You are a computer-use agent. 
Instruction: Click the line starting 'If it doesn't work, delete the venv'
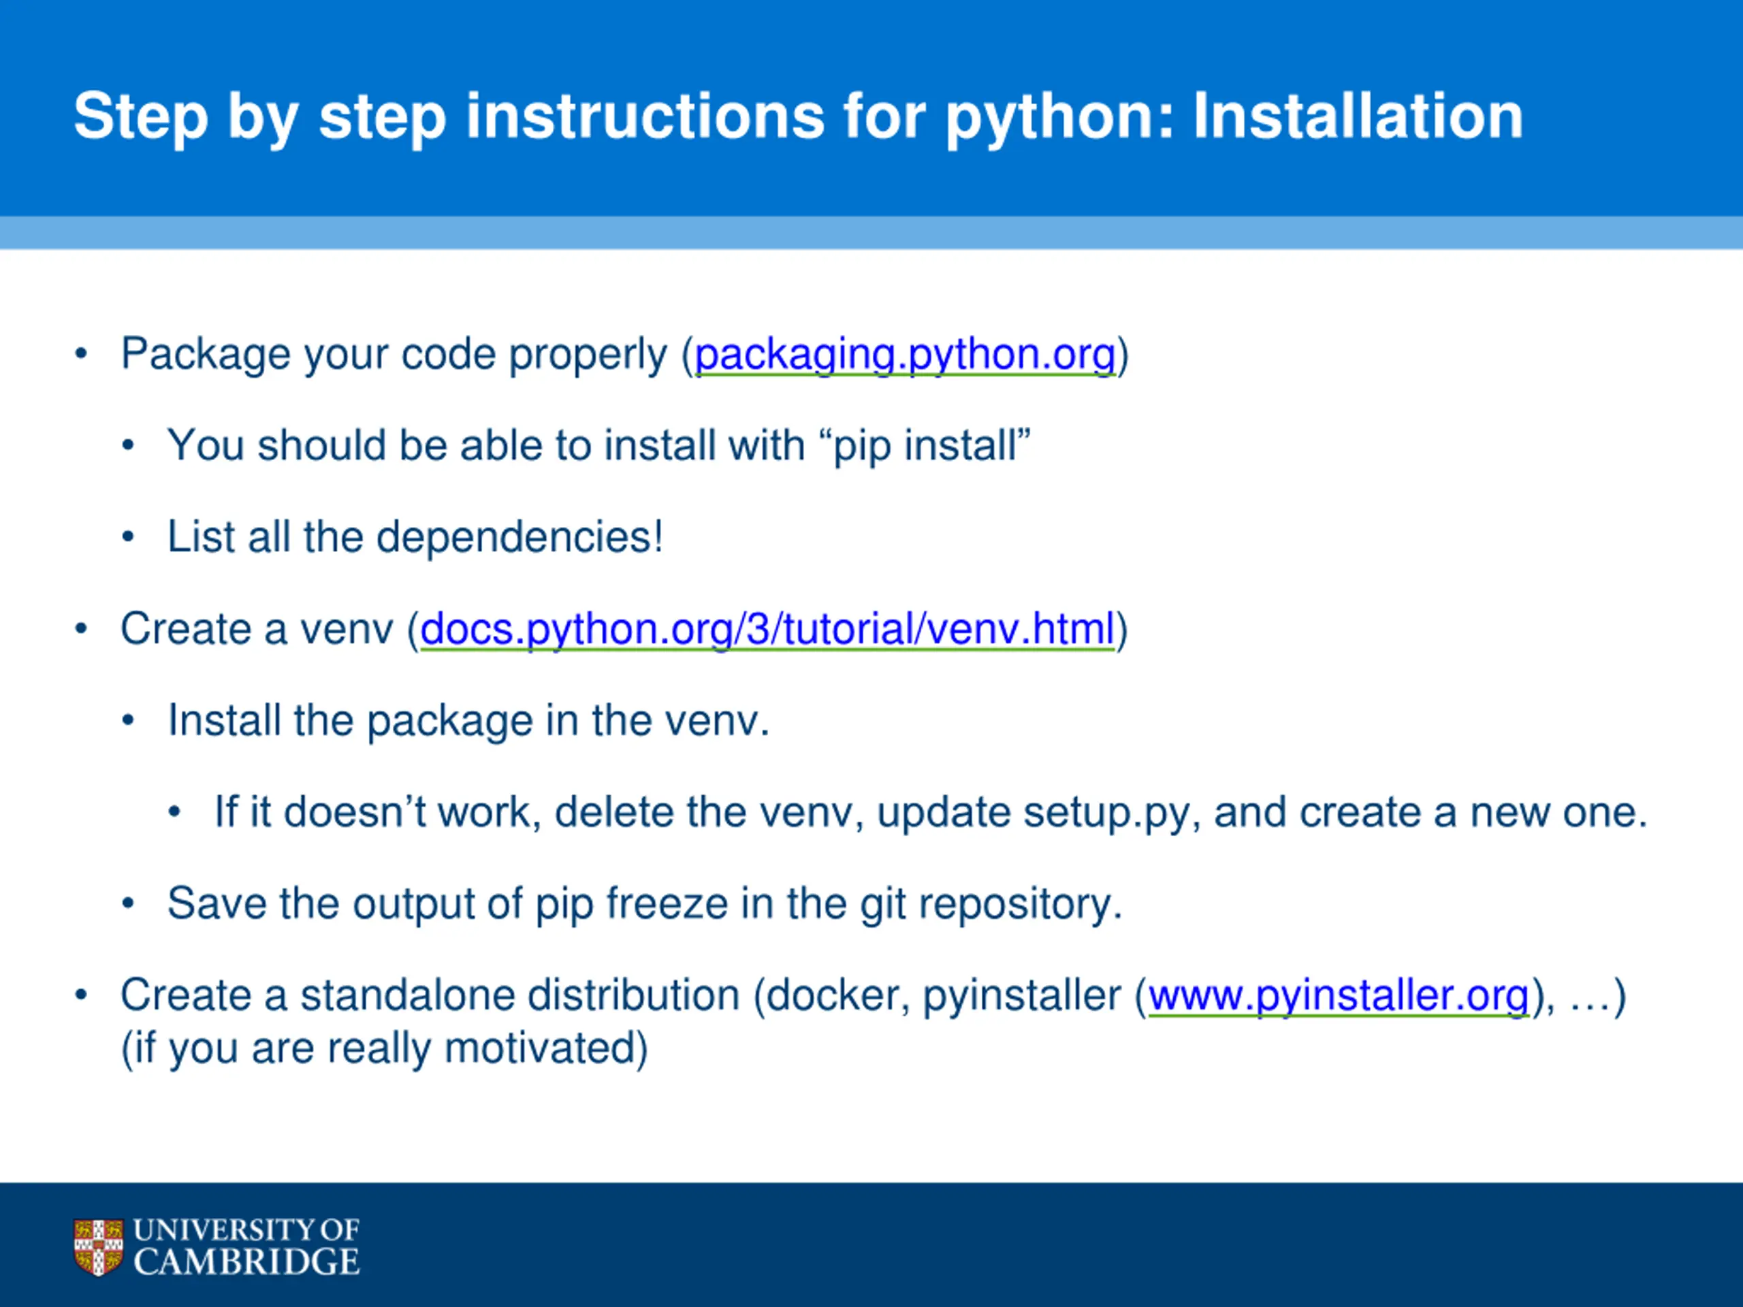pos(931,812)
